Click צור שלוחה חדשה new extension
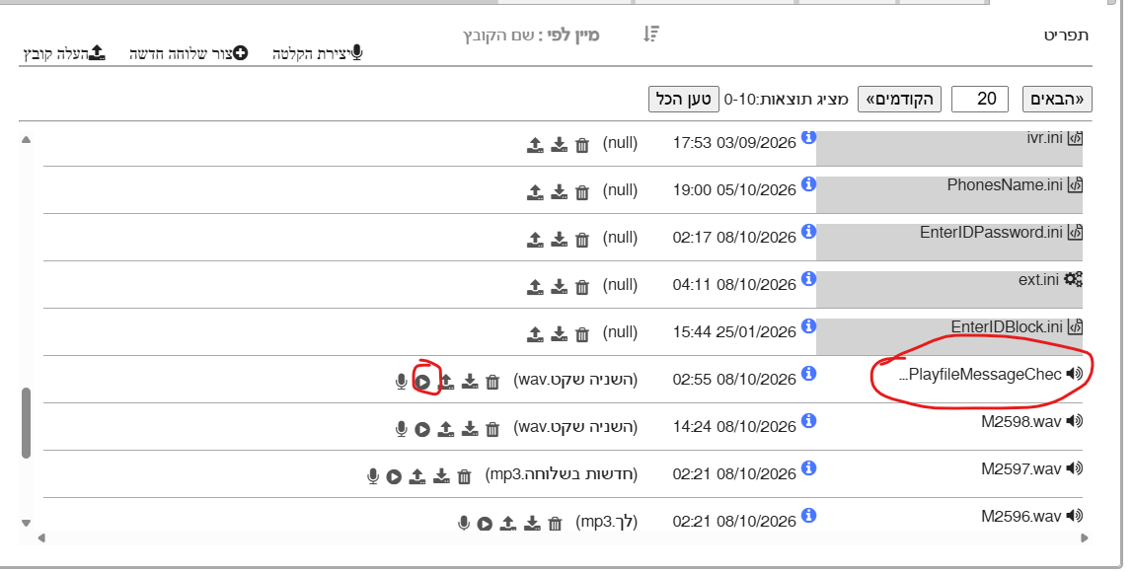 pyautogui.click(x=189, y=53)
